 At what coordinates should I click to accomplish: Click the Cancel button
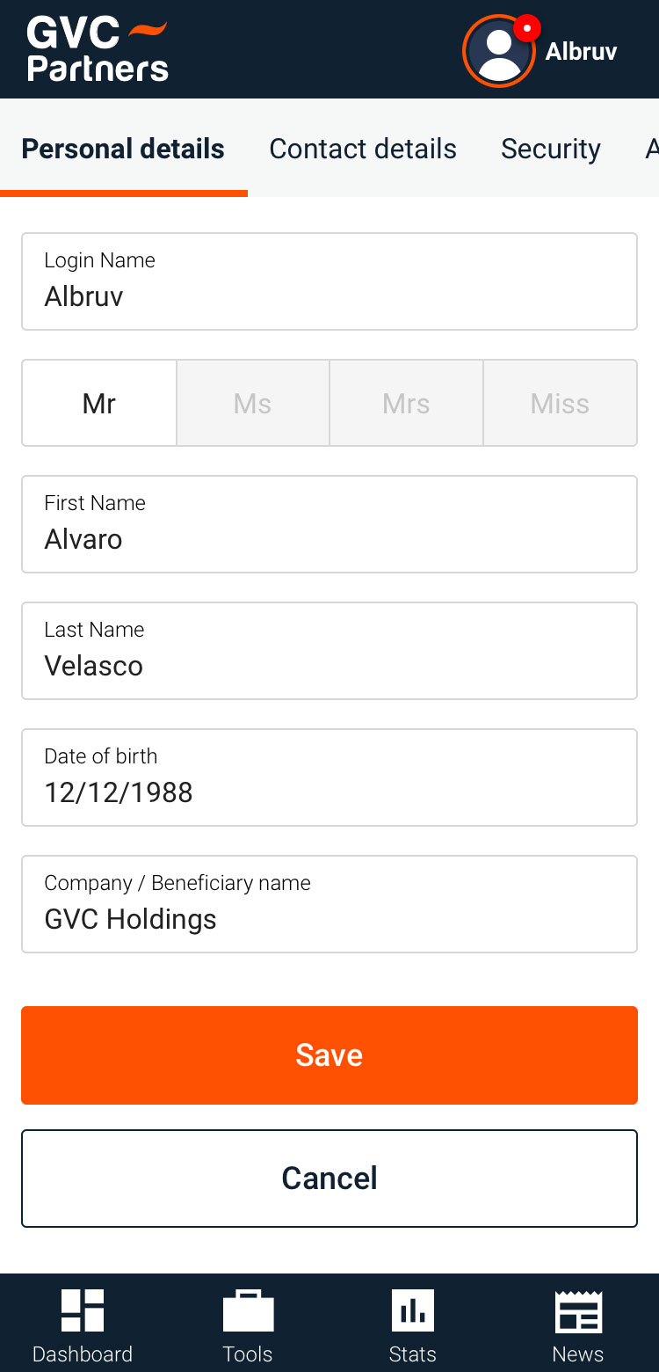(329, 1178)
